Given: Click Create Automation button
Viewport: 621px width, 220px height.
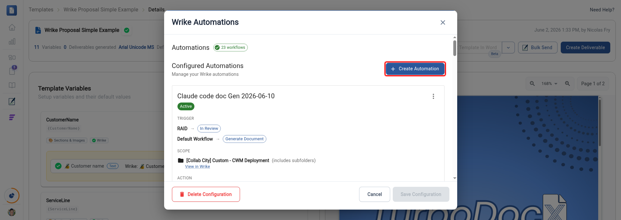Looking at the screenshot, I should click(x=415, y=69).
